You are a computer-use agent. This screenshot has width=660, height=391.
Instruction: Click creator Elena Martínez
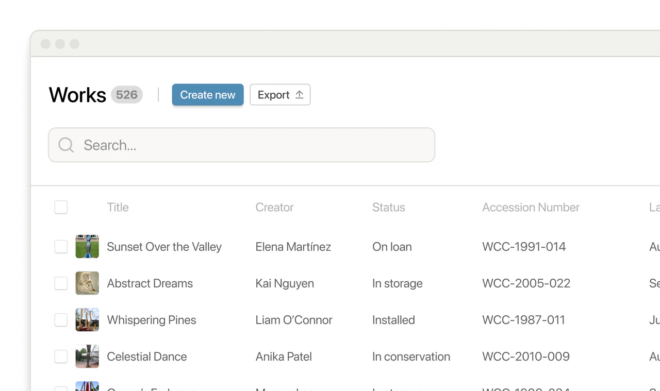(293, 247)
